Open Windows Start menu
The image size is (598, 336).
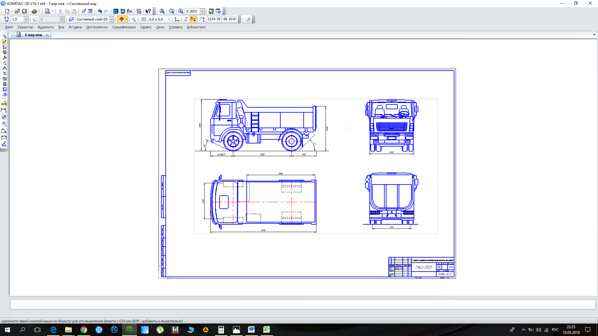point(7,330)
